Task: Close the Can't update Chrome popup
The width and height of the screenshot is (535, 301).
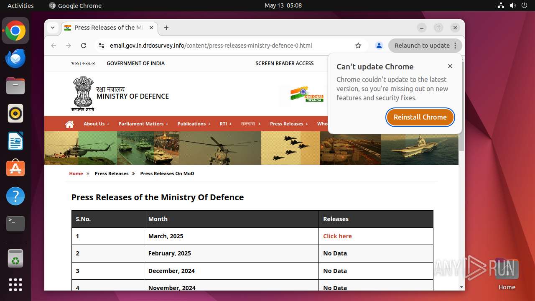Action: (x=450, y=66)
